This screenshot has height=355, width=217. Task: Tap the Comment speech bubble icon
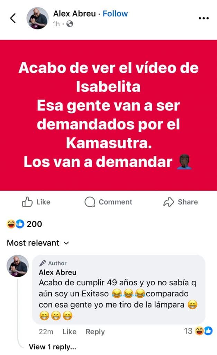(90, 202)
